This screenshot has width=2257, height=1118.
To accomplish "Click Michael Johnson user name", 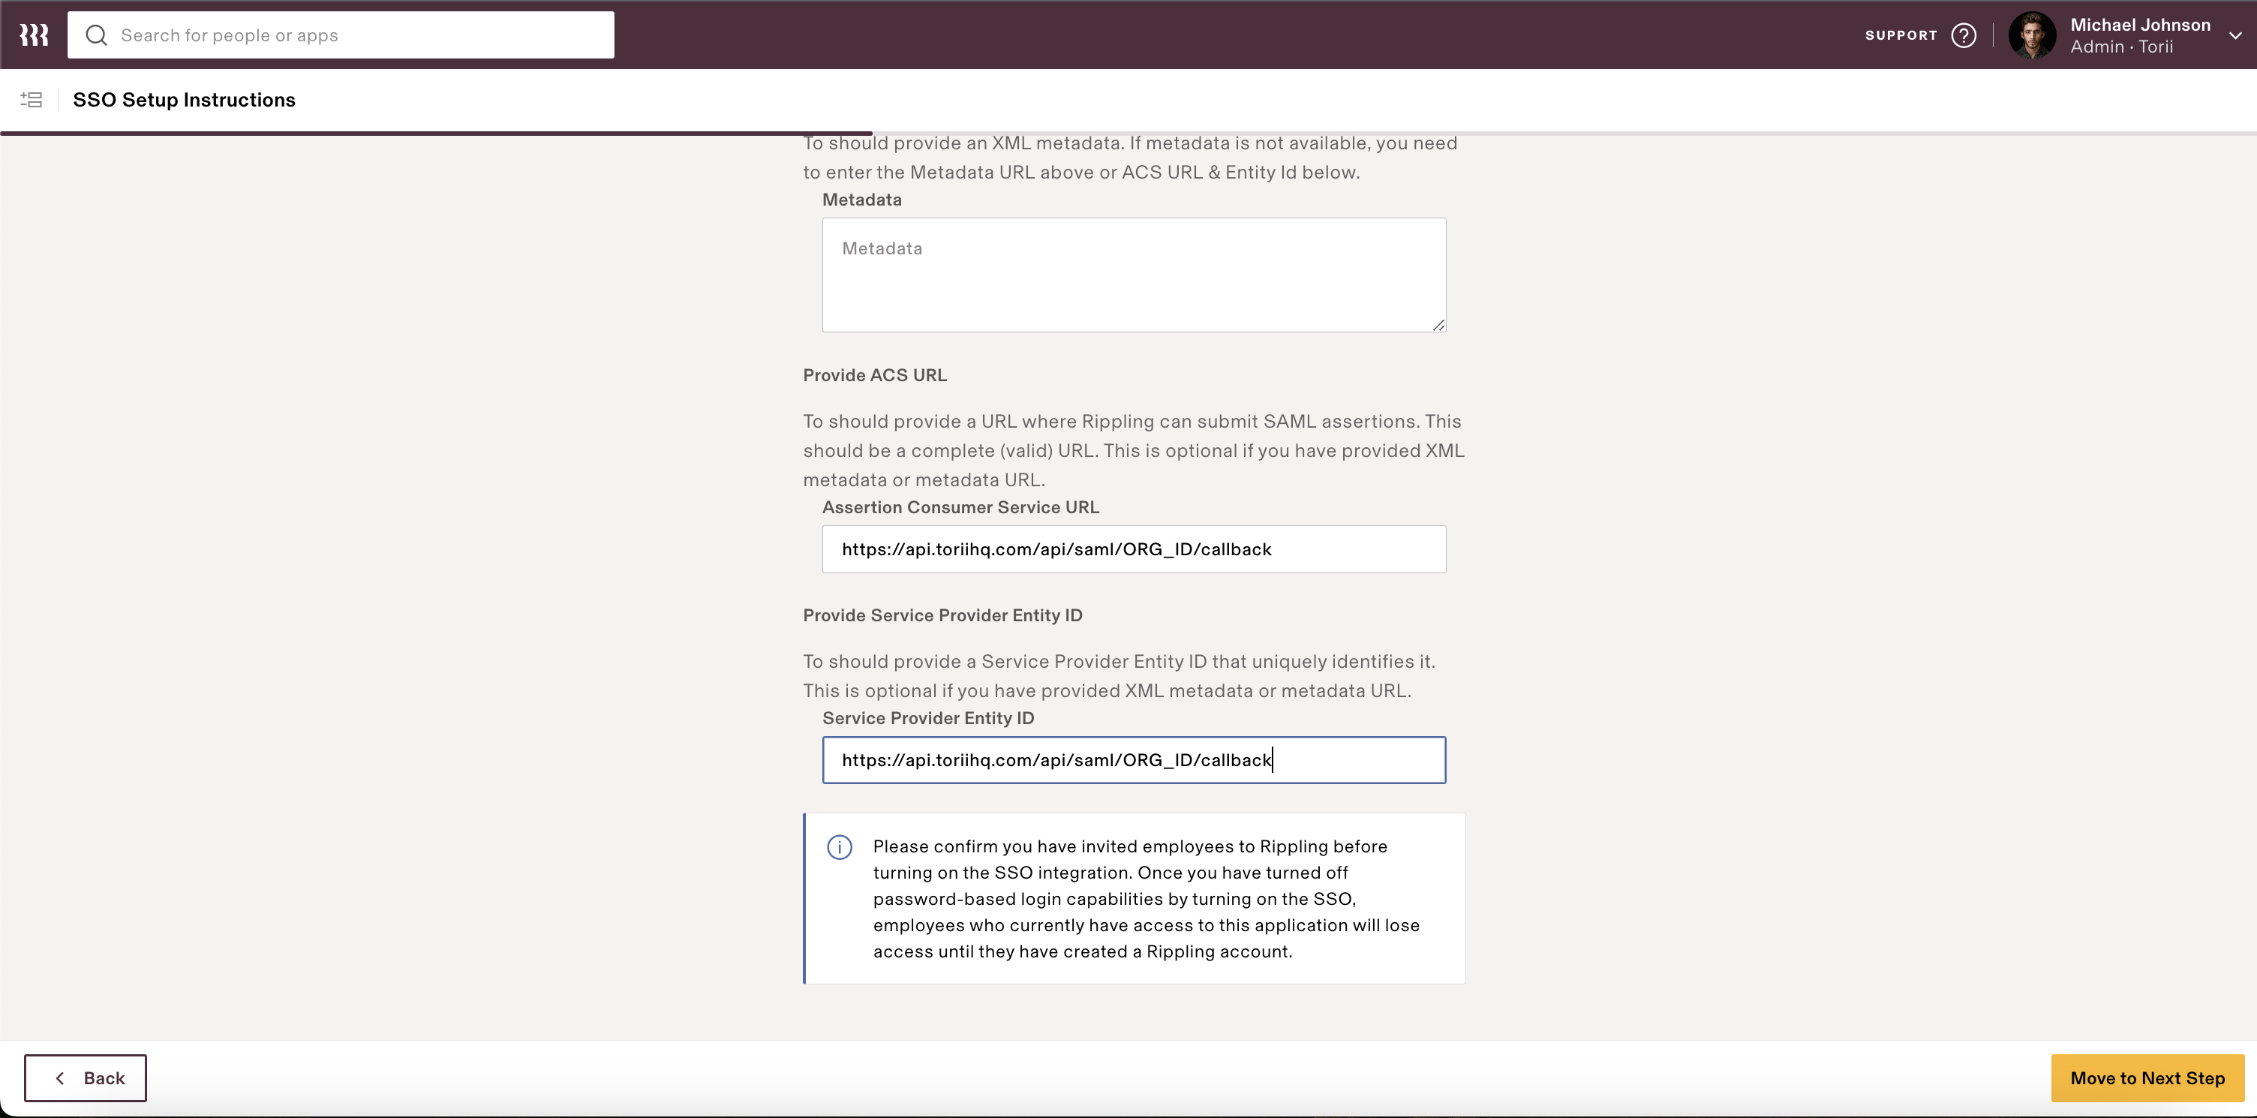I will pos(2141,25).
